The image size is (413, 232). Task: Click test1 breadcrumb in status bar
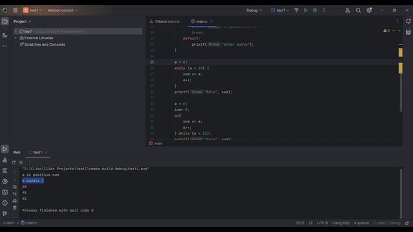tap(9, 223)
